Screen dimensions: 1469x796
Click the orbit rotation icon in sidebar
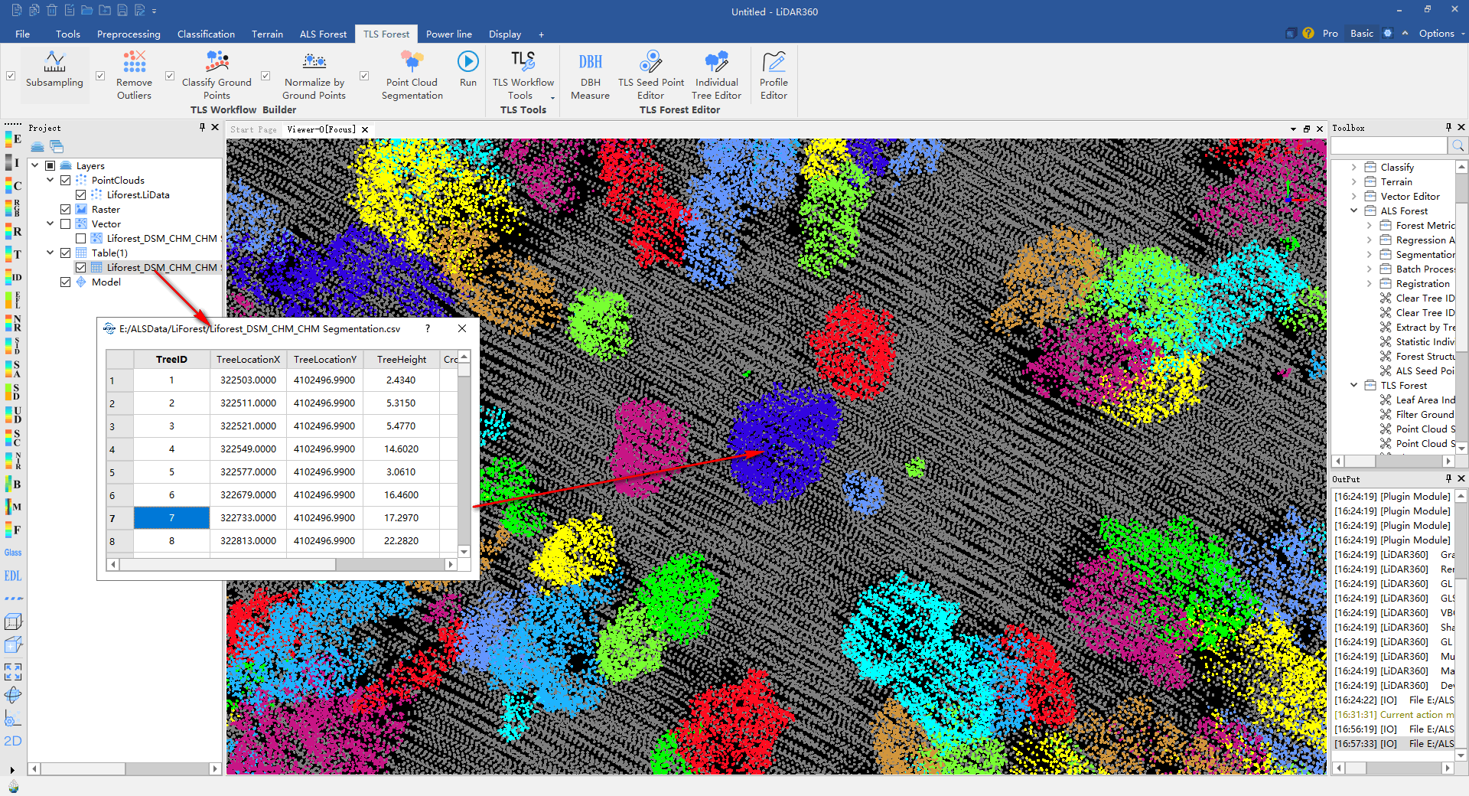click(x=13, y=695)
